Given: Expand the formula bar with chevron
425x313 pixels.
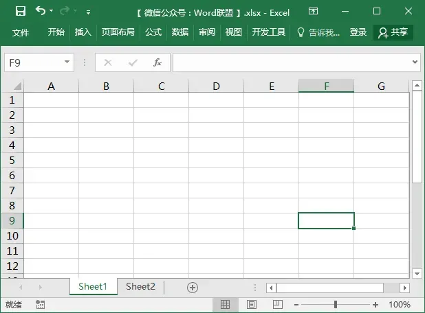Looking at the screenshot, I should [415, 62].
